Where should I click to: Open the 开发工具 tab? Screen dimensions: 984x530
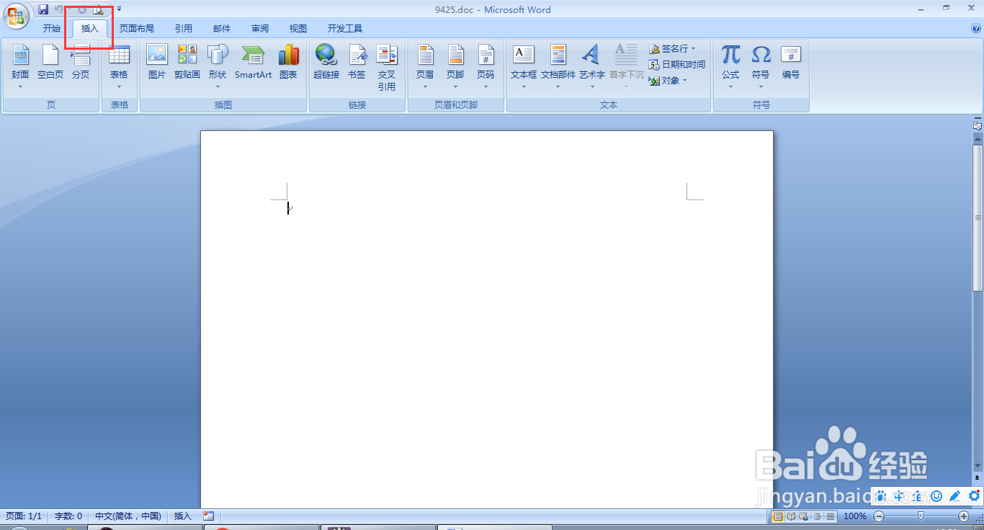(x=345, y=29)
